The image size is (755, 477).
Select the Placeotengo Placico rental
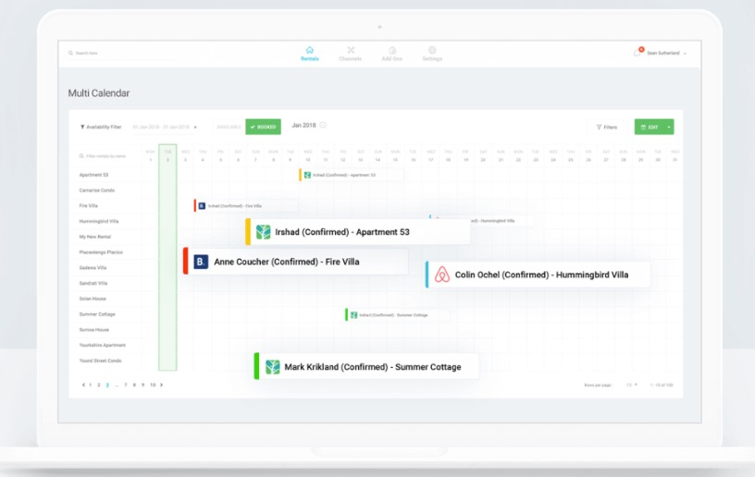[x=101, y=252]
